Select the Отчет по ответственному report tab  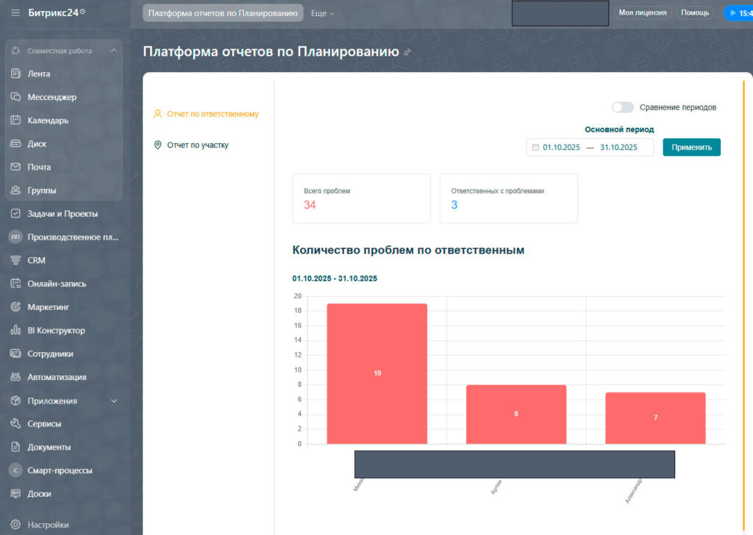212,114
